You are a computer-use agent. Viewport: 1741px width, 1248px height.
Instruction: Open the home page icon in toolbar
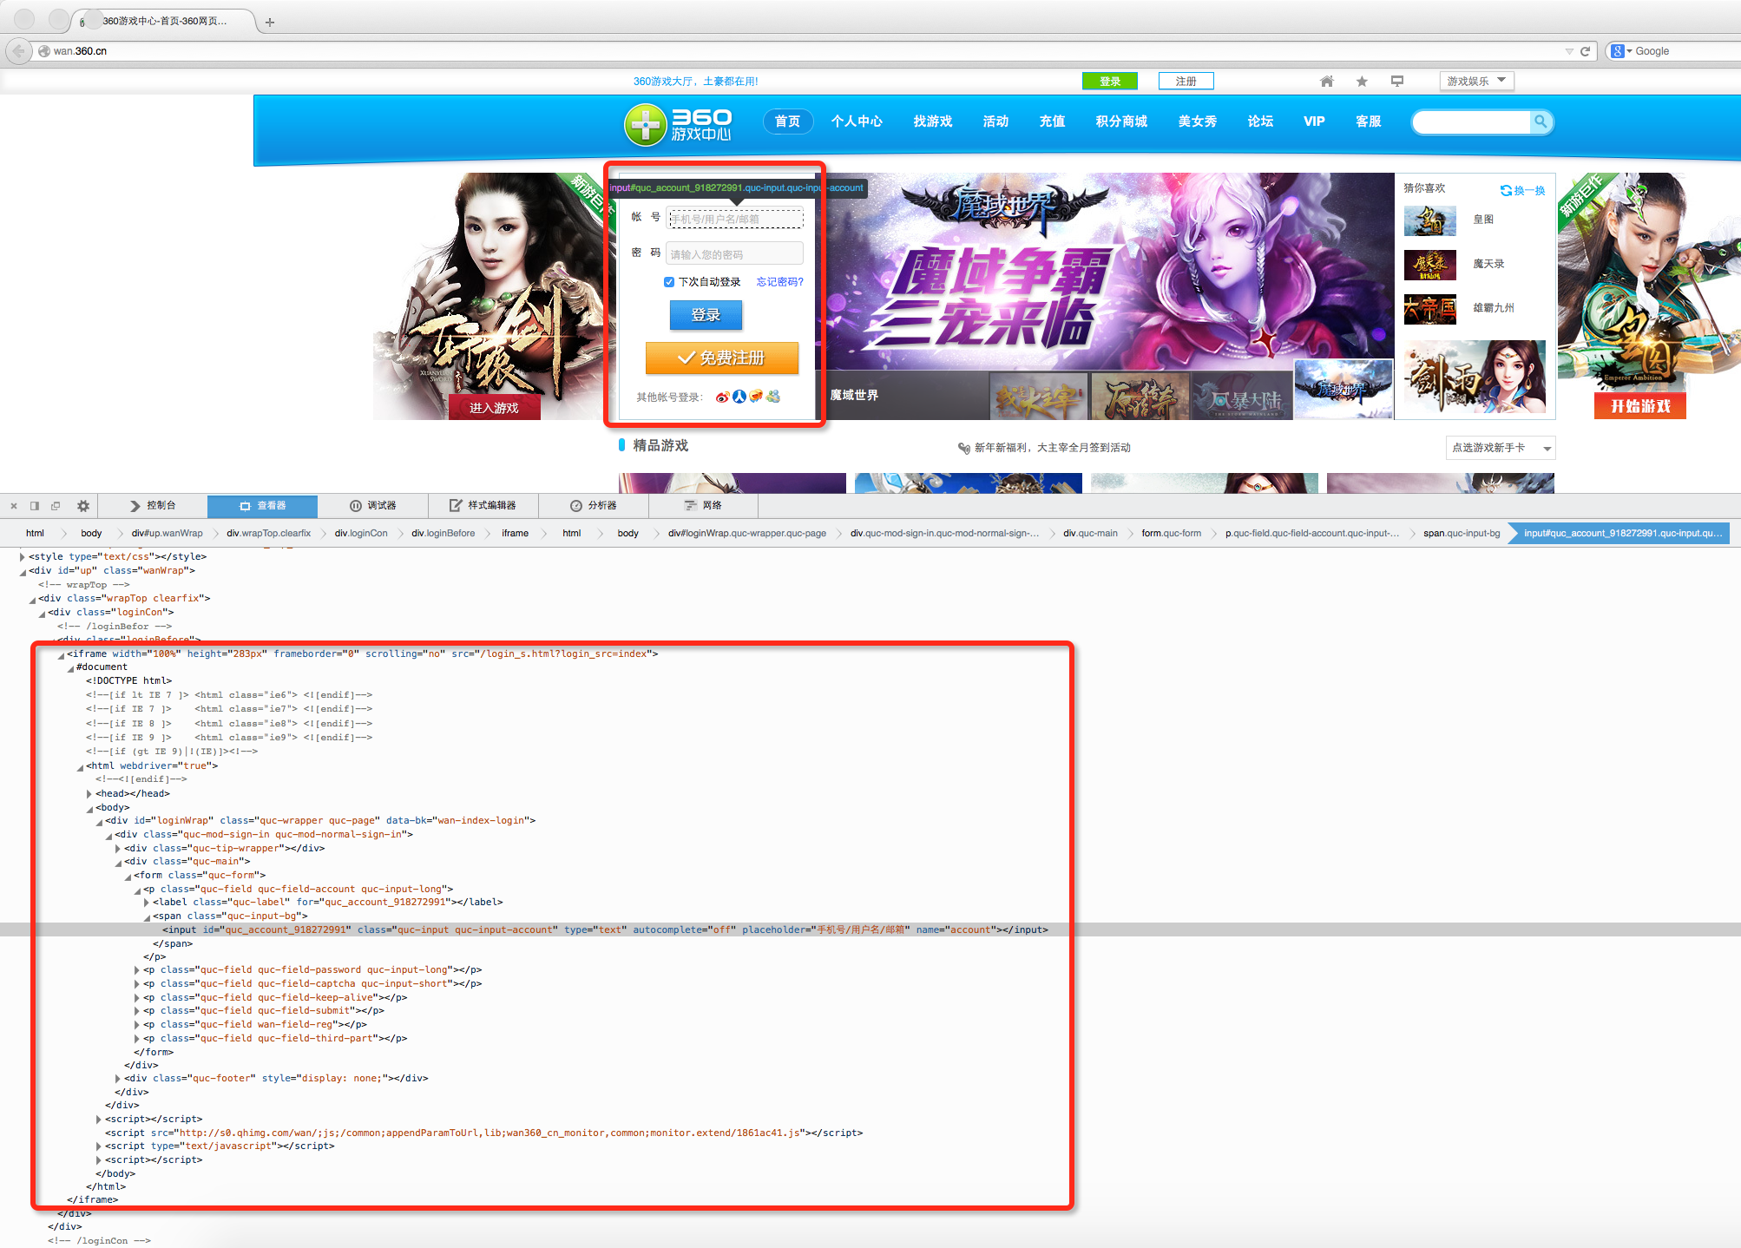pyautogui.click(x=1326, y=81)
